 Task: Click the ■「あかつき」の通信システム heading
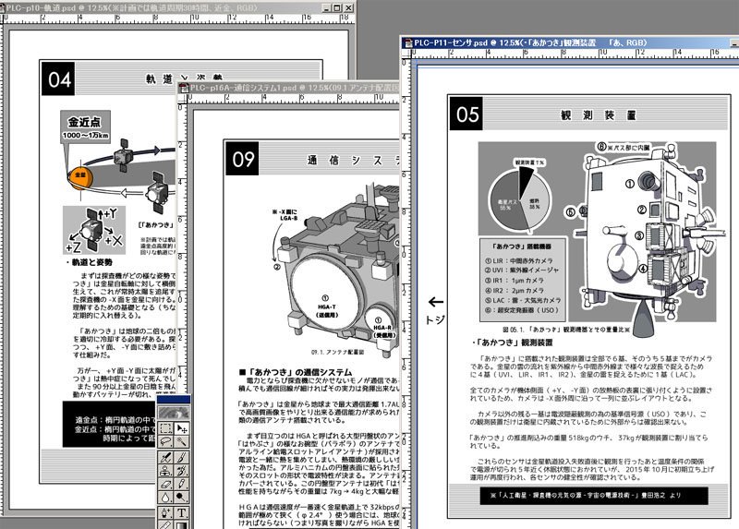point(296,372)
